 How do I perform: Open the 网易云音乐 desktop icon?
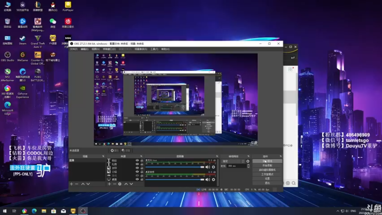[68, 23]
